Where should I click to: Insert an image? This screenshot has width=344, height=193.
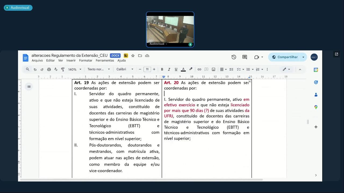[x=213, y=69]
